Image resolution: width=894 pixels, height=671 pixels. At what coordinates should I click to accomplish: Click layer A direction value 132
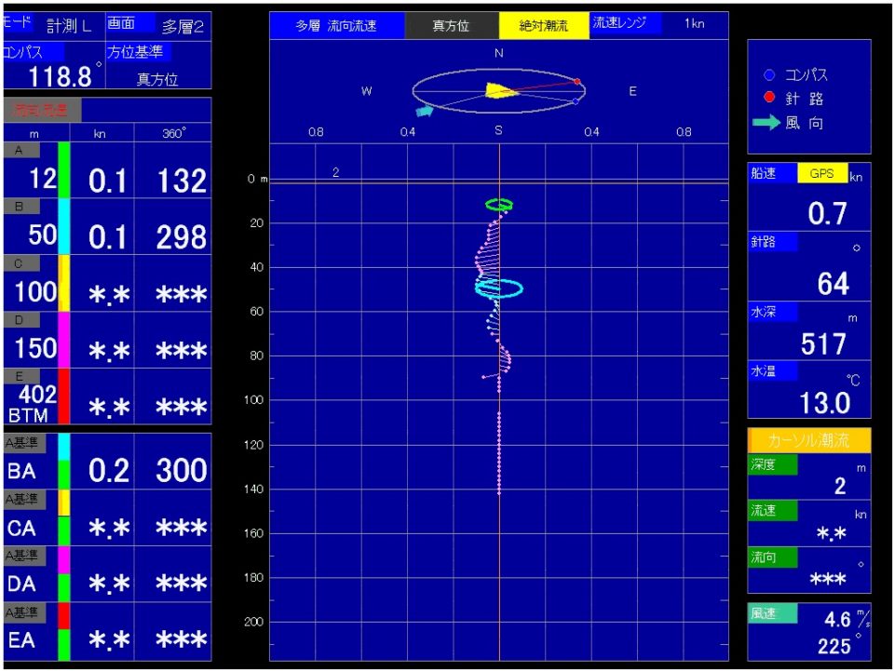[182, 181]
